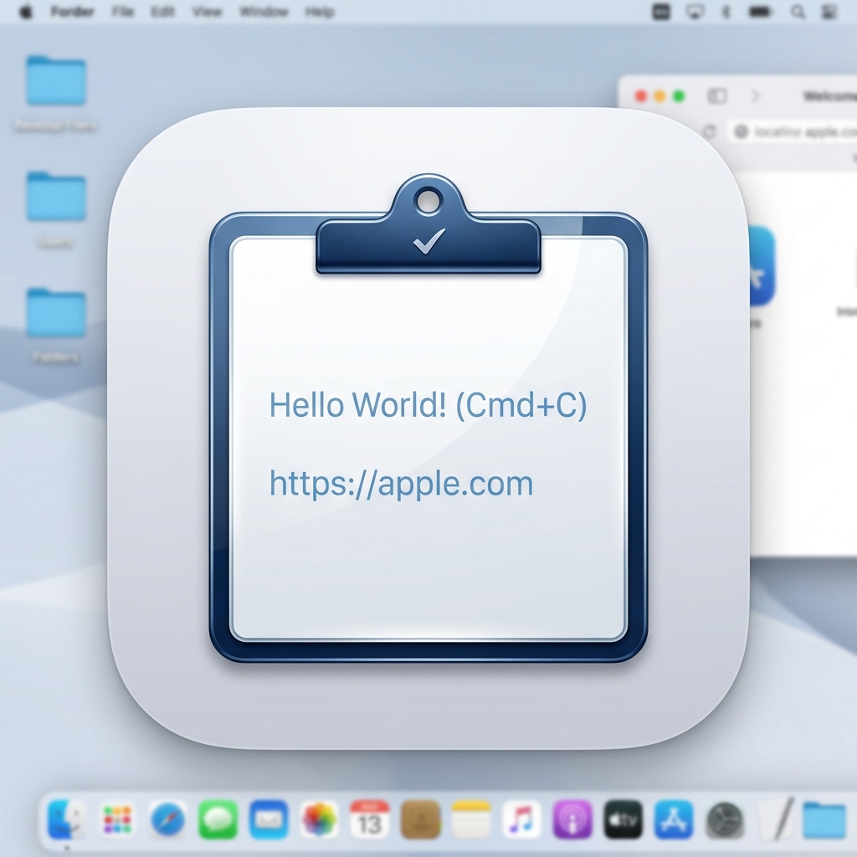This screenshot has height=857, width=857.
Task: Select the middle desktop folder
Action: pyautogui.click(x=56, y=196)
